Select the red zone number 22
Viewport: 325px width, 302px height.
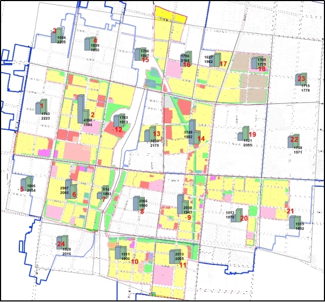coord(294,139)
